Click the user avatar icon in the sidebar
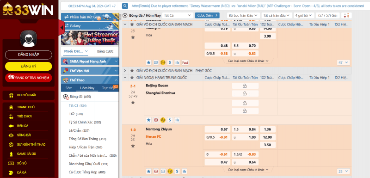The width and height of the screenshot is (370, 178). coord(29,39)
